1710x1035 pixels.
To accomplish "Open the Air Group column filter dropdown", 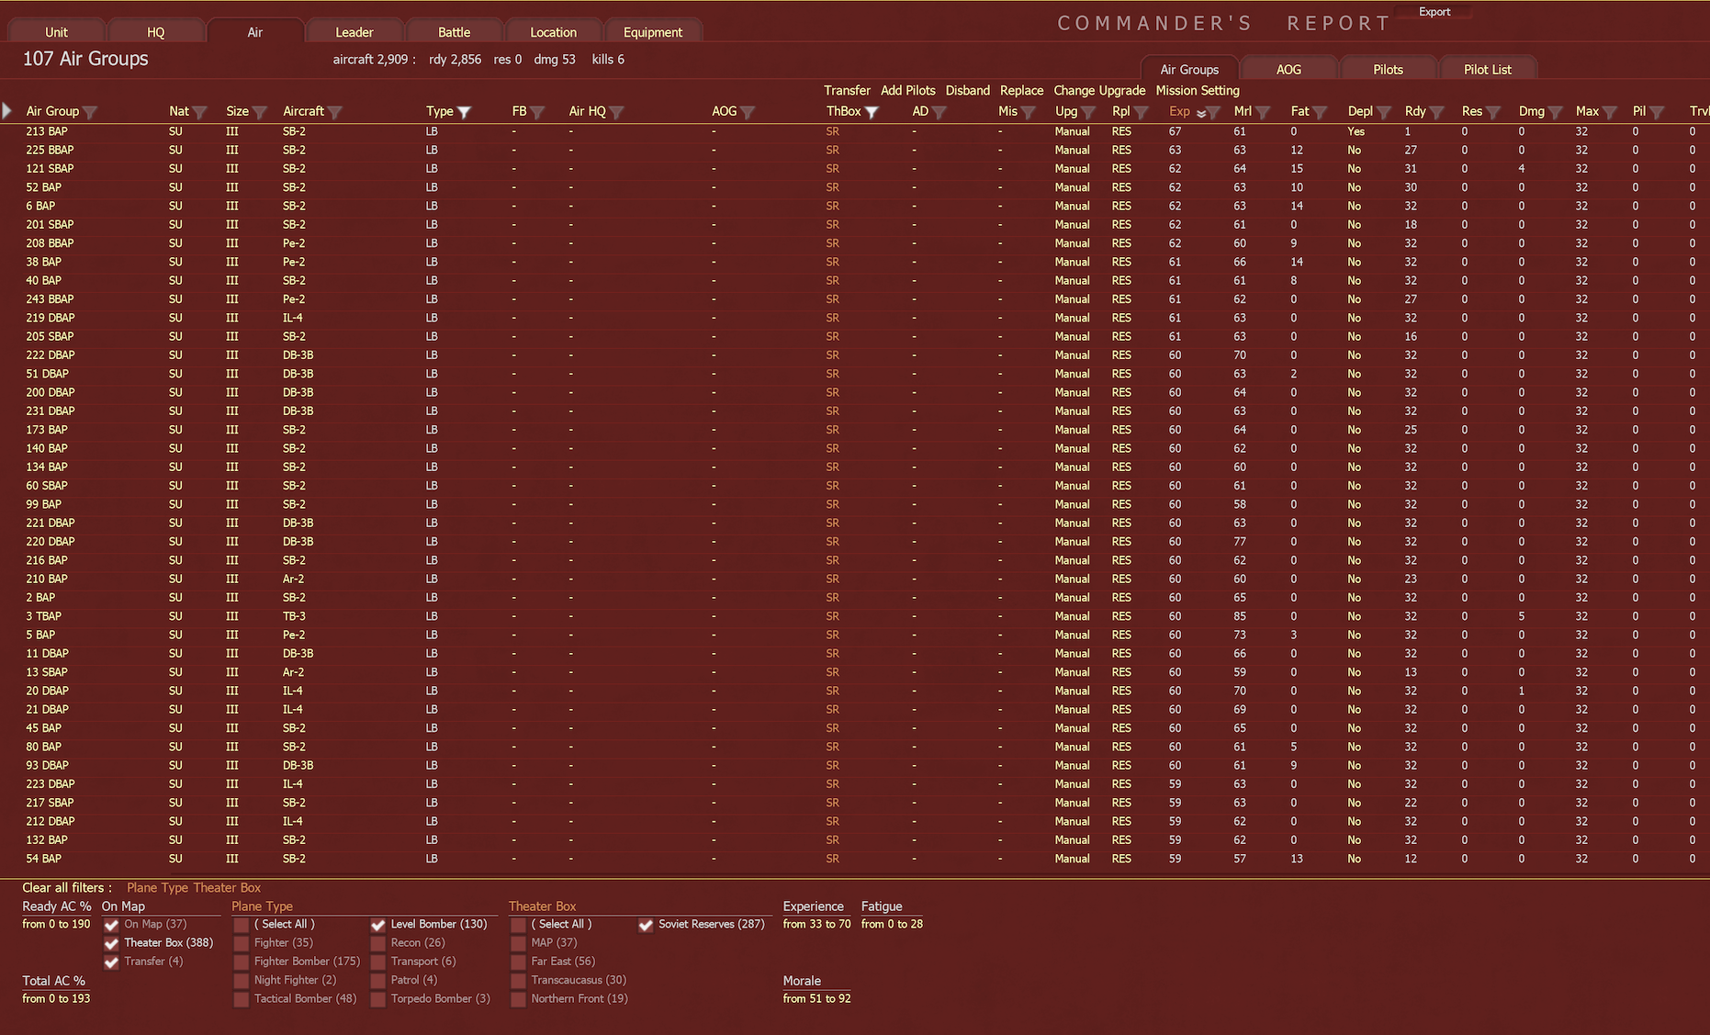I will [x=90, y=111].
